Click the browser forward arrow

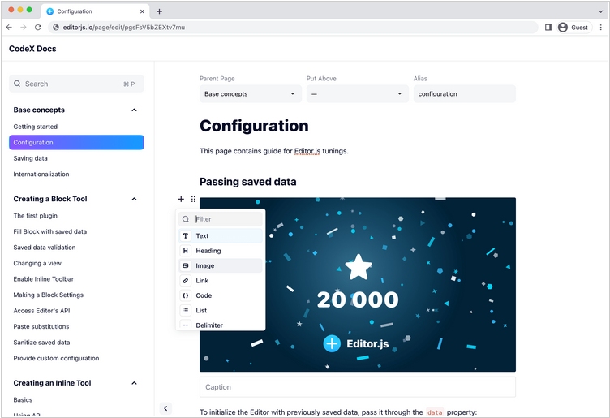(x=24, y=28)
